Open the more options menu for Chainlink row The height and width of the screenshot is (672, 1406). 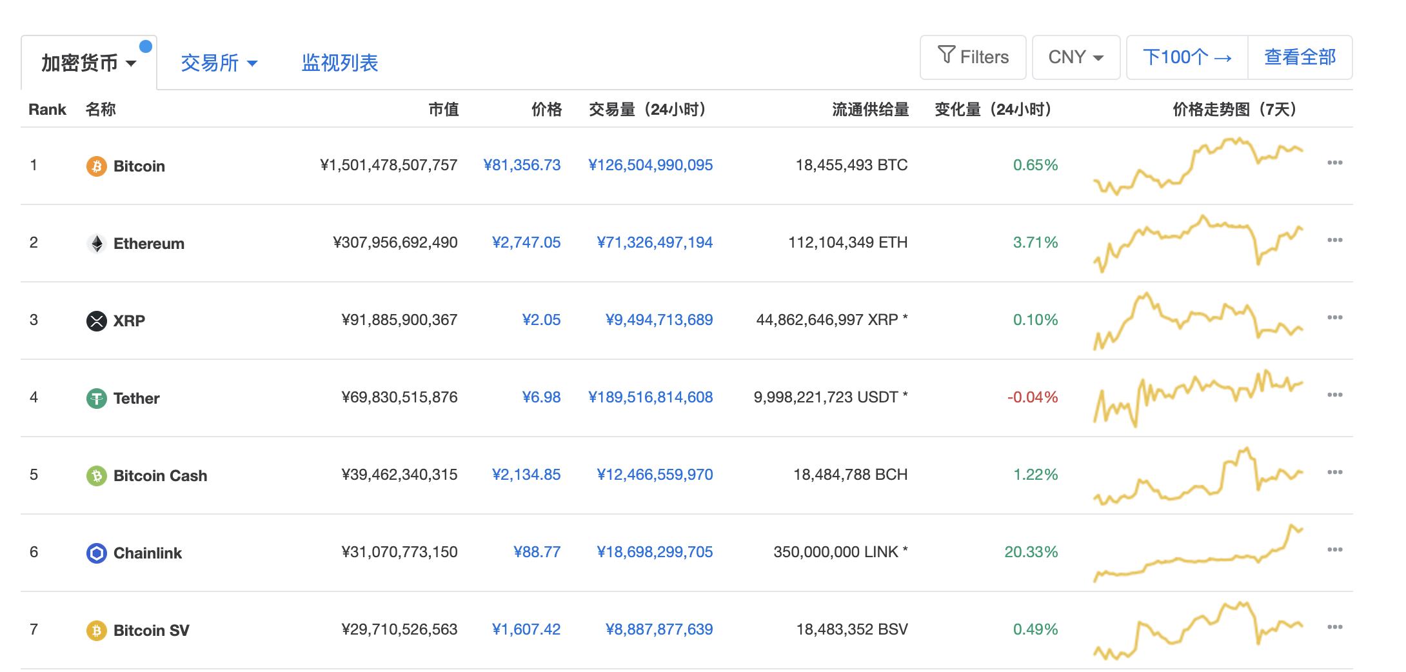pos(1334,550)
